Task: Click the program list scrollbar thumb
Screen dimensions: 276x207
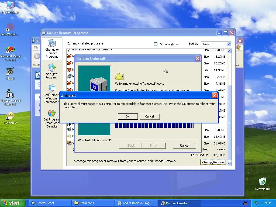Action: tap(229, 123)
